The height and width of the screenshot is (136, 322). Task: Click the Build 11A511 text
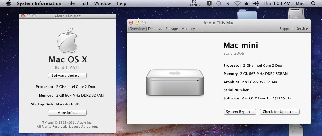pyautogui.click(x=67, y=68)
